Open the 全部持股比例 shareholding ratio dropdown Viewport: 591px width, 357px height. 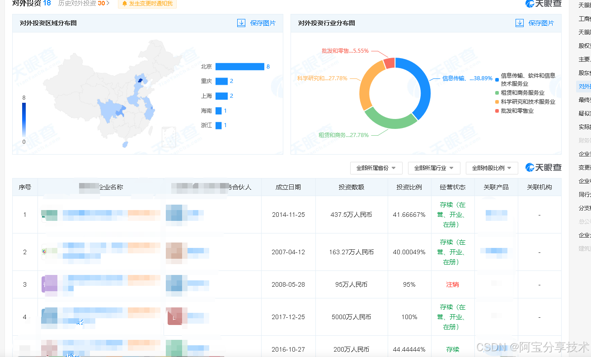click(x=492, y=168)
